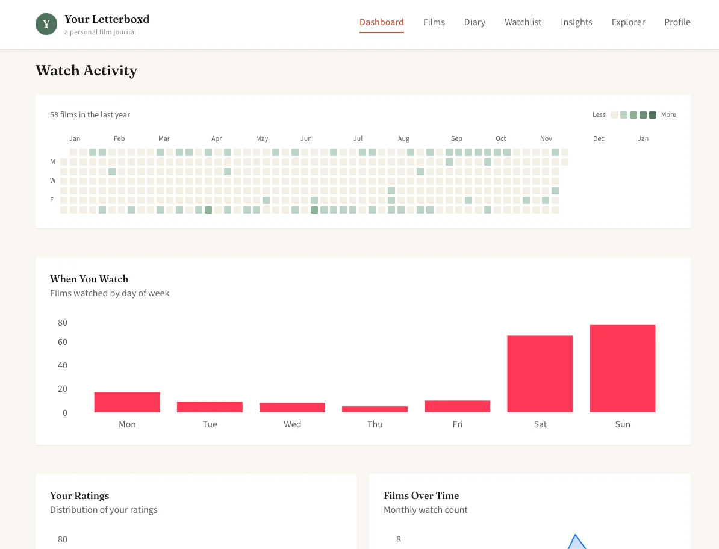The image size is (719, 549).
Task: Open the Your Letterboxd home title
Action: click(x=107, y=19)
